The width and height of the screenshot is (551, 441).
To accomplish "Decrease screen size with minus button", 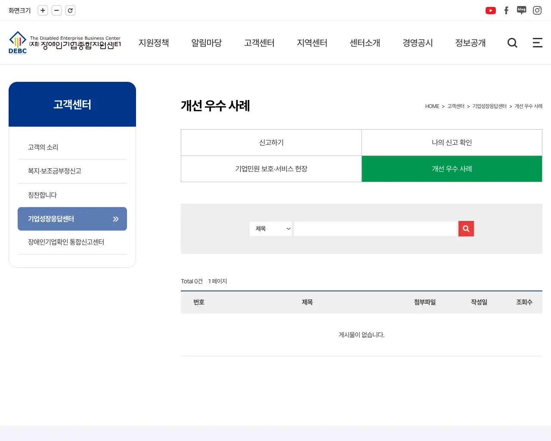I will (56, 10).
